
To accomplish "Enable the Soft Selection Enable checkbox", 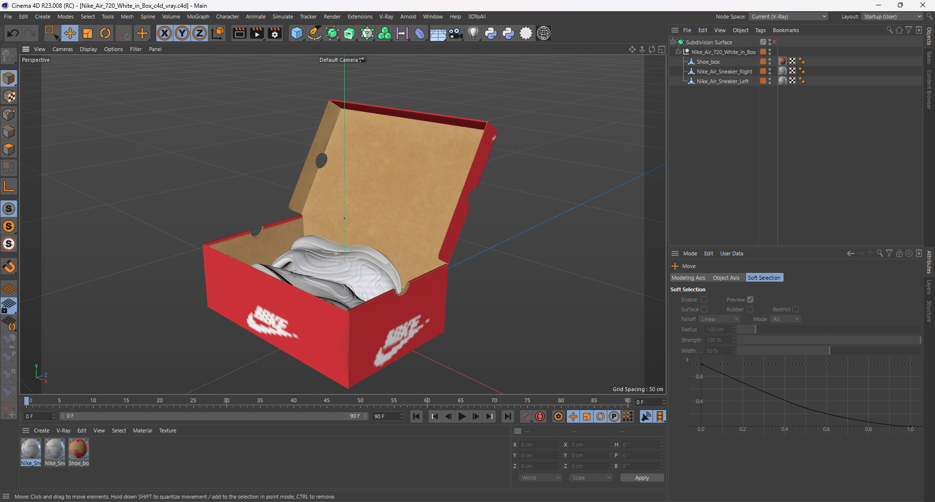I will click(x=704, y=300).
